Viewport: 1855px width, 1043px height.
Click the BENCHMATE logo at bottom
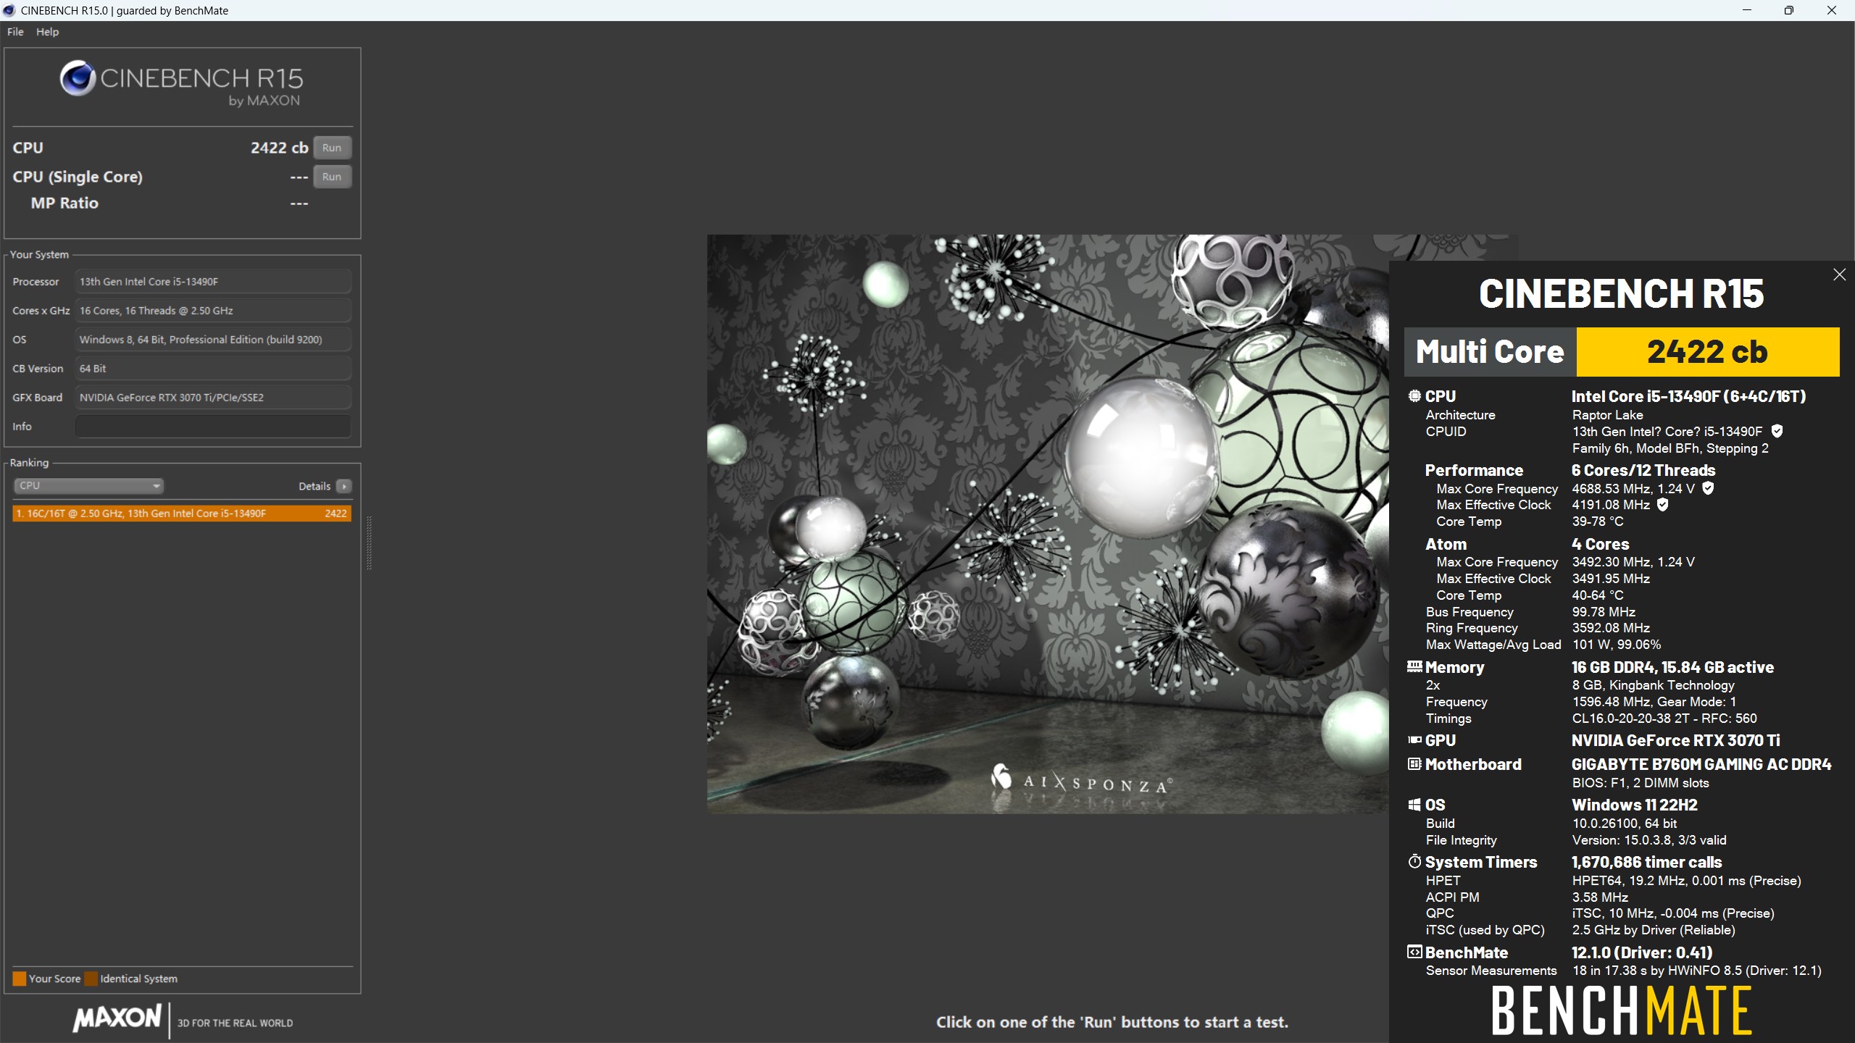pos(1621,1010)
